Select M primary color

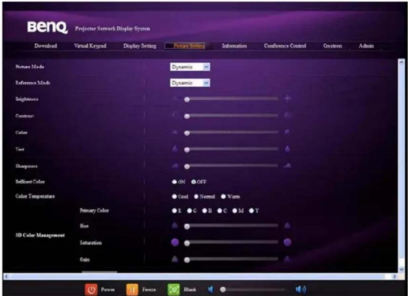(x=235, y=211)
